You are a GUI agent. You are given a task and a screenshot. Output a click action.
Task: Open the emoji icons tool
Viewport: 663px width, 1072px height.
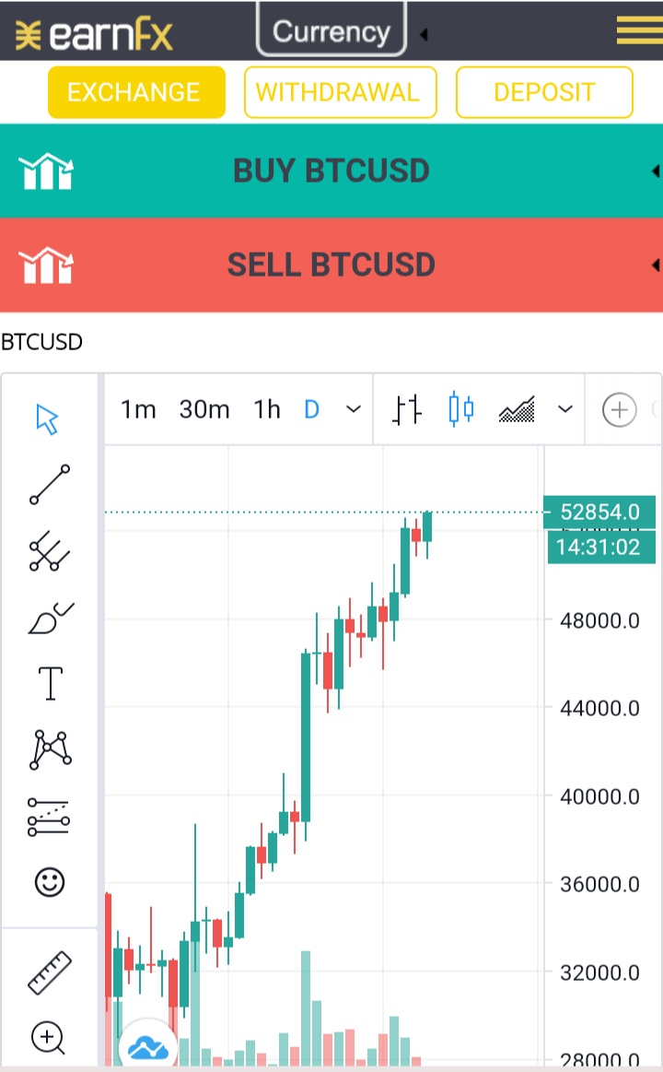pos(49,882)
